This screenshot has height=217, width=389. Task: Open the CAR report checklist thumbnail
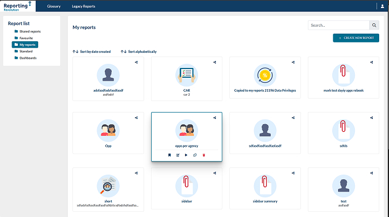pyautogui.click(x=186, y=75)
